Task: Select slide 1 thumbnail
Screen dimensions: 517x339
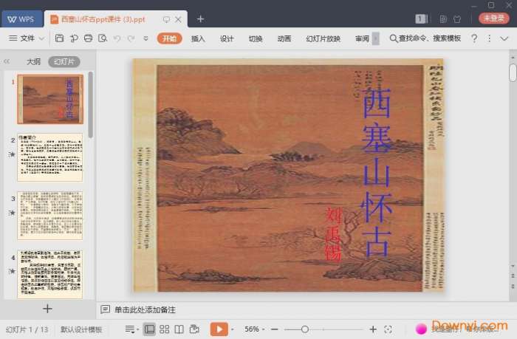Action: [x=50, y=99]
